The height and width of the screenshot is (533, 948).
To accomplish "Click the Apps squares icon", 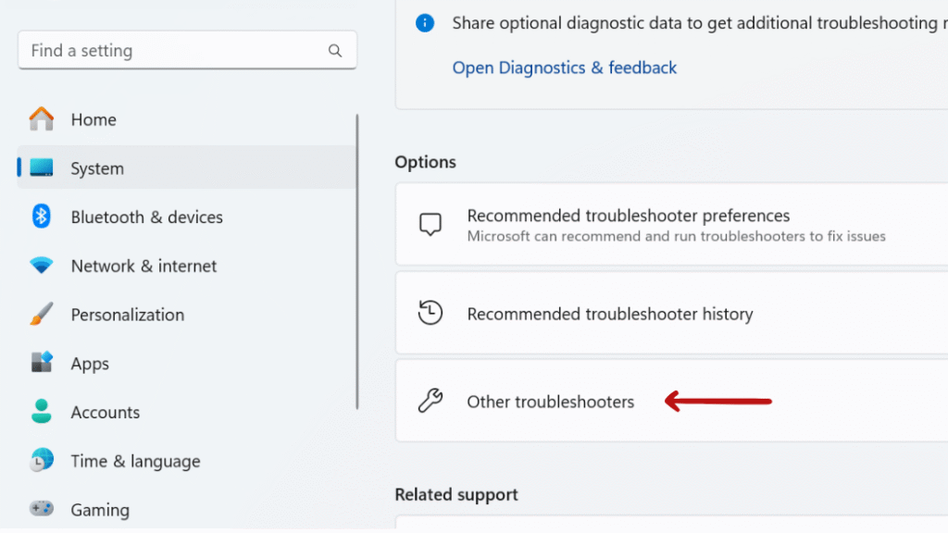I will (41, 363).
